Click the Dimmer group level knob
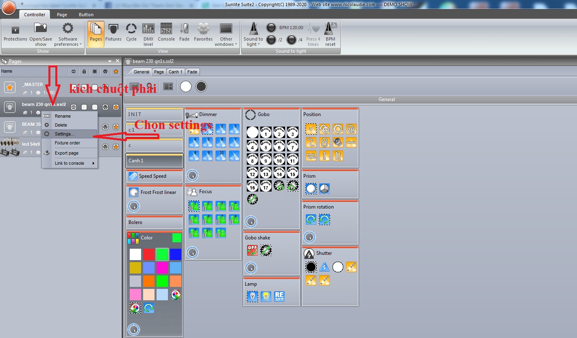 click(x=192, y=176)
